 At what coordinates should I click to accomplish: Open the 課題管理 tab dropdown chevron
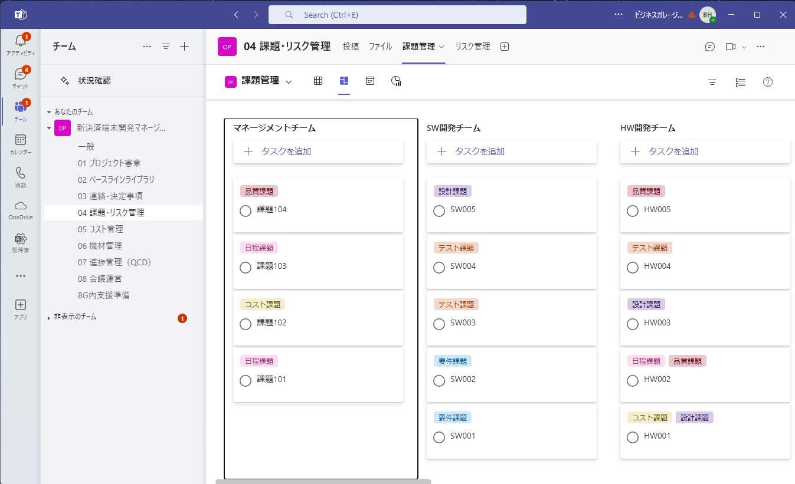(x=441, y=47)
